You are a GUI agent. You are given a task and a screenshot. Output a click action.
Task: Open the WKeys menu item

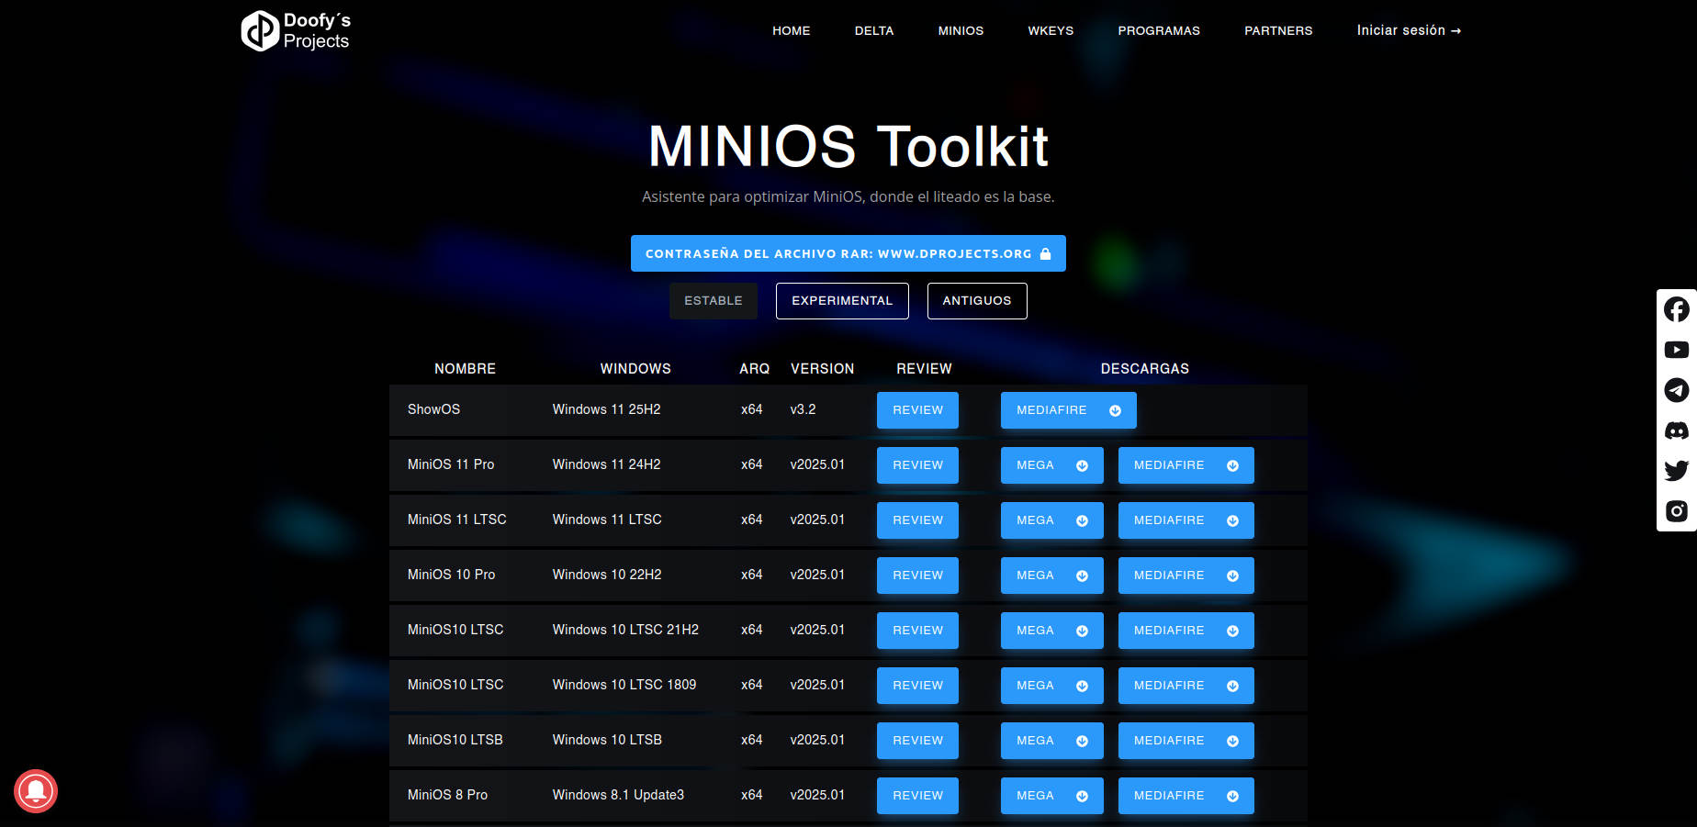(1051, 30)
